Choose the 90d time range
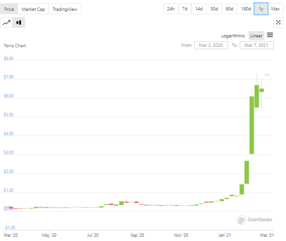This screenshot has width=286, height=241. pos(229,9)
